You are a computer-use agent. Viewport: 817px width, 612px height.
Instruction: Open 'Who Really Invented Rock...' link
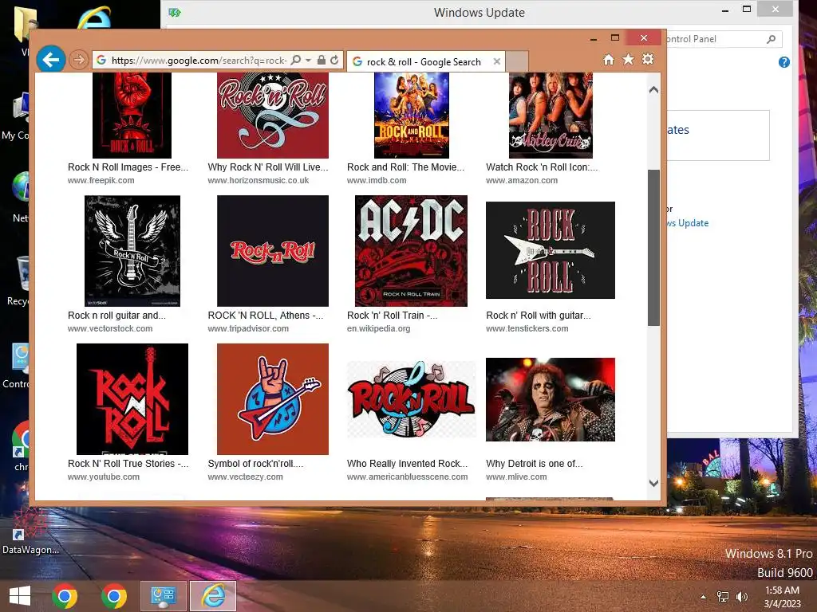tap(408, 464)
